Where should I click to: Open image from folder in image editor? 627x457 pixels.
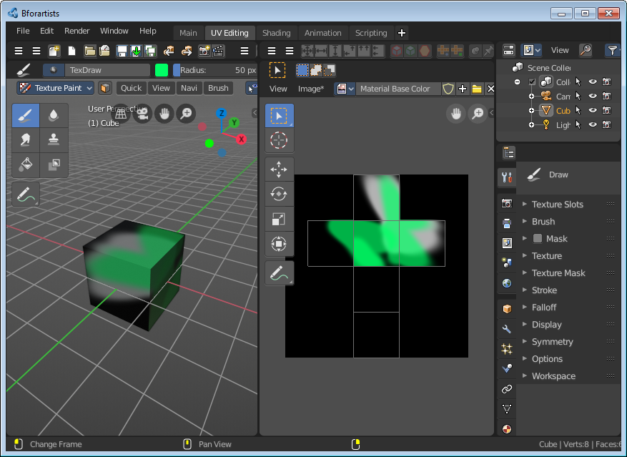point(477,89)
